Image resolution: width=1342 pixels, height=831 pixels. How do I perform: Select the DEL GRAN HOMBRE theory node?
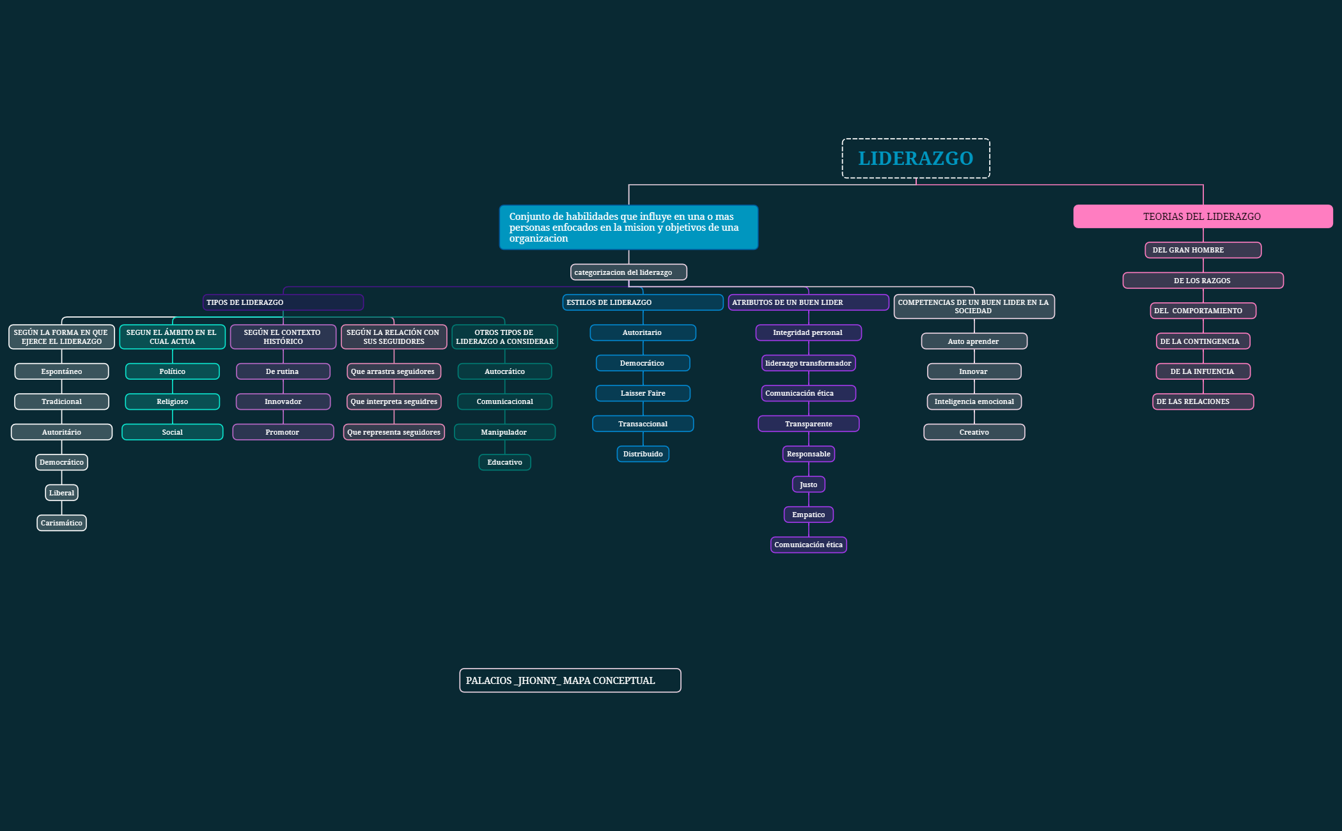click(1202, 250)
